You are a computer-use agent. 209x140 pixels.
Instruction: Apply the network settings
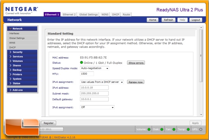click(x=195, y=123)
